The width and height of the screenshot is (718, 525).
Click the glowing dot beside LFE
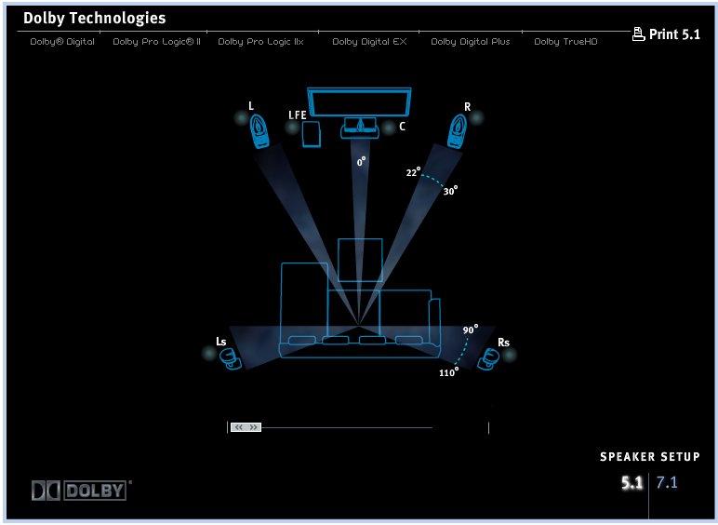292,128
